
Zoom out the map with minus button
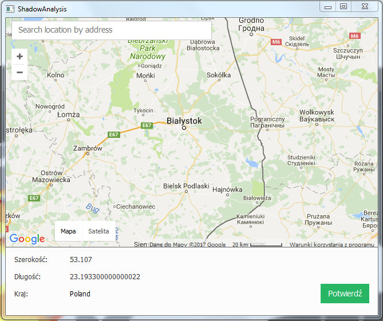coord(19,73)
